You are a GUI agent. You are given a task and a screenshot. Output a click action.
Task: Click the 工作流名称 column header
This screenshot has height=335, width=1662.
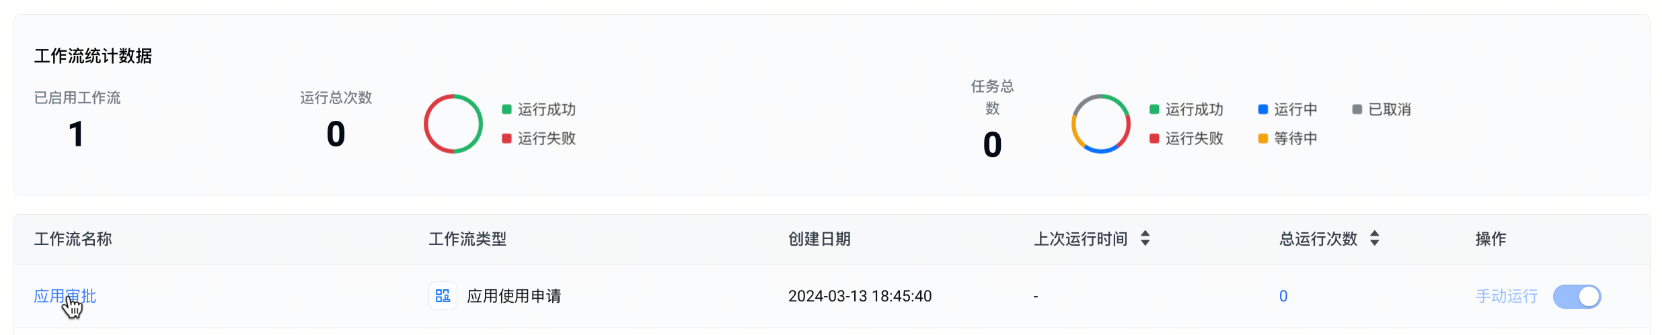coord(73,239)
